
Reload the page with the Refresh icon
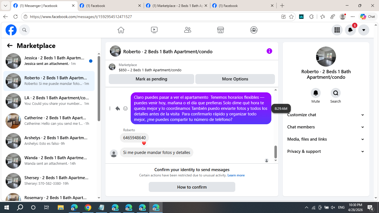pos(16,17)
